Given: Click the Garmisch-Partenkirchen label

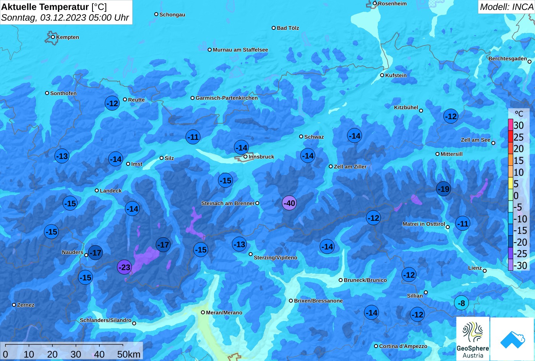Looking at the screenshot, I should click(x=227, y=98).
